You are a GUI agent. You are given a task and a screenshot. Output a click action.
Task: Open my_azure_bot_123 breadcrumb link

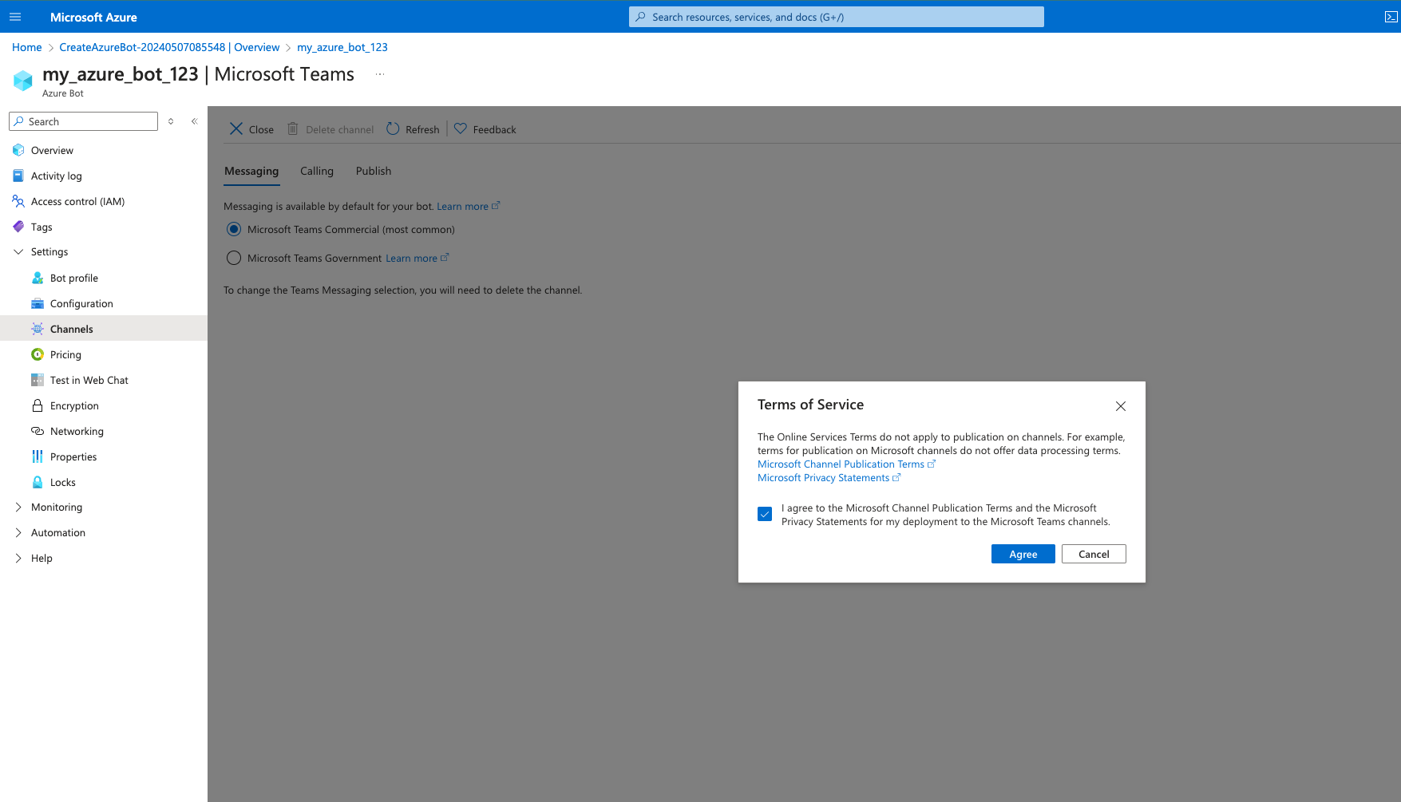[342, 47]
